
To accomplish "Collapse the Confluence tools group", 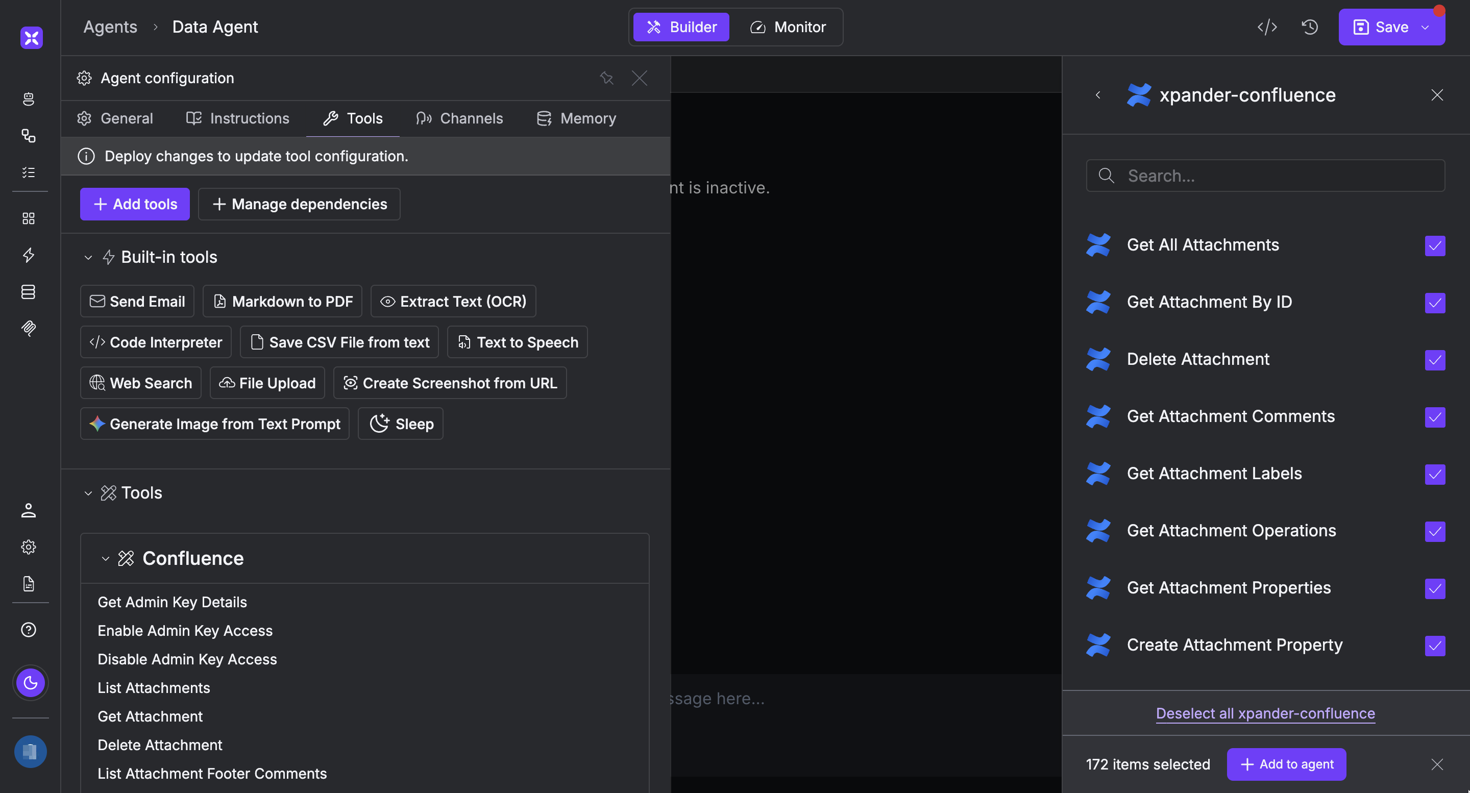I will 106,559.
